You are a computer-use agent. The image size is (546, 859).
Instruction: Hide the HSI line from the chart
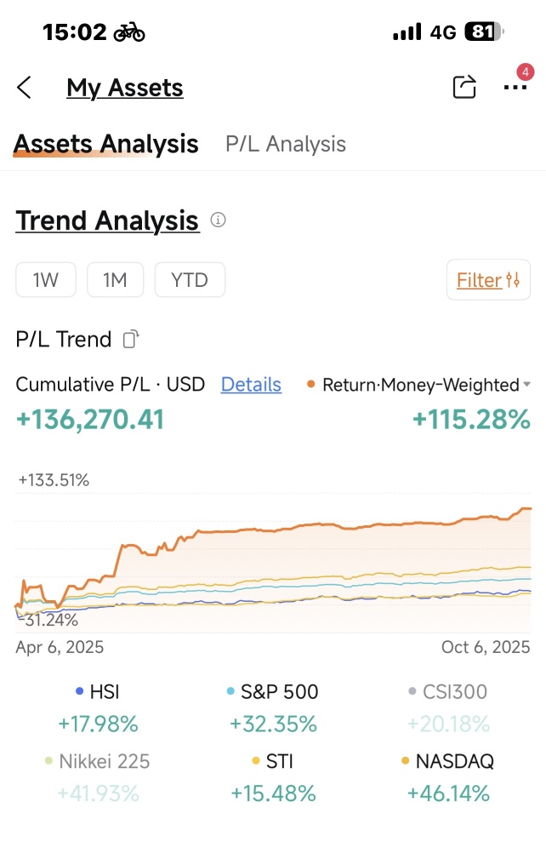(x=99, y=692)
